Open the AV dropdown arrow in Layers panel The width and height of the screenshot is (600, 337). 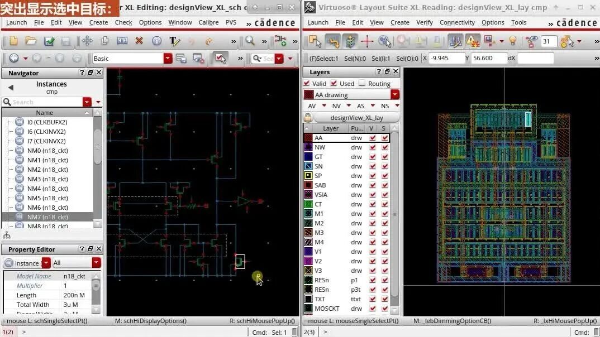tap(324, 105)
